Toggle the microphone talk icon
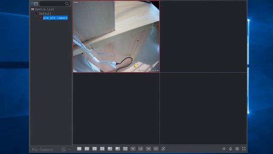 [x=230, y=149]
